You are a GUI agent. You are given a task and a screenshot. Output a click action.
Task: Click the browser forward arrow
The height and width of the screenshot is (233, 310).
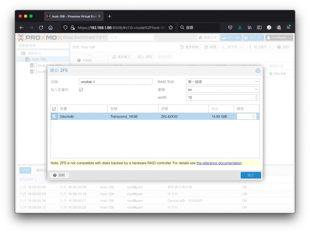point(31,28)
